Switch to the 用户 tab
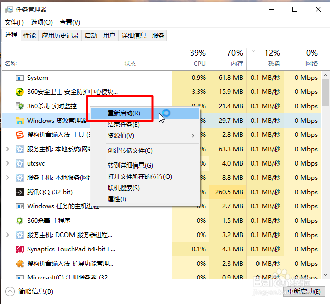The image size is (330, 304). (x=109, y=36)
